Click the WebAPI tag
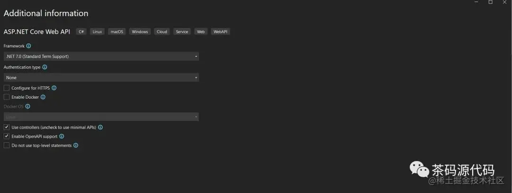 [220, 32]
